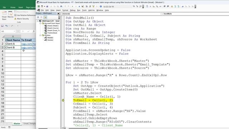Open Customize Quick Access Toolbar dropdown

[18, 26]
